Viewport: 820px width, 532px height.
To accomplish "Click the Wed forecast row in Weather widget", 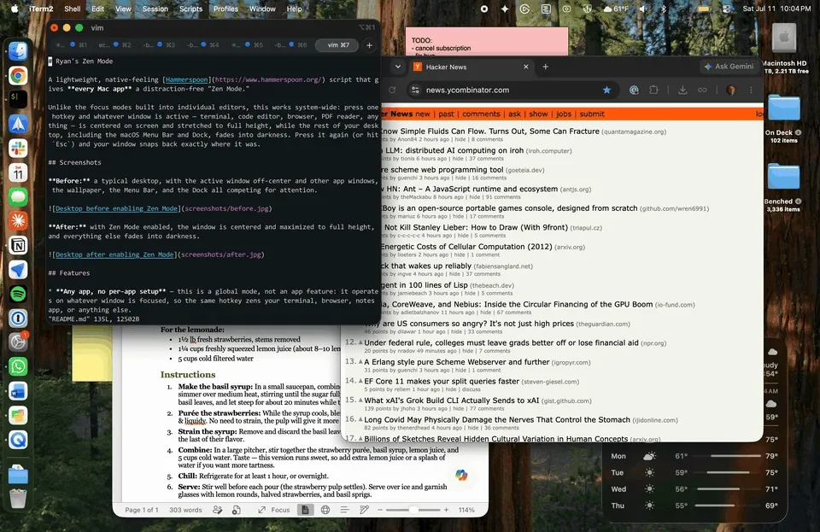I will pyautogui.click(x=694, y=489).
